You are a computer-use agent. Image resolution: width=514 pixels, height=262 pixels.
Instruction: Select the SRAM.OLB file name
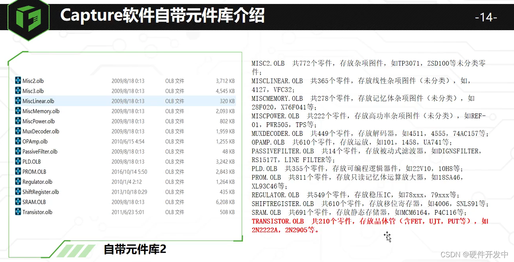pyautogui.click(x=34, y=202)
